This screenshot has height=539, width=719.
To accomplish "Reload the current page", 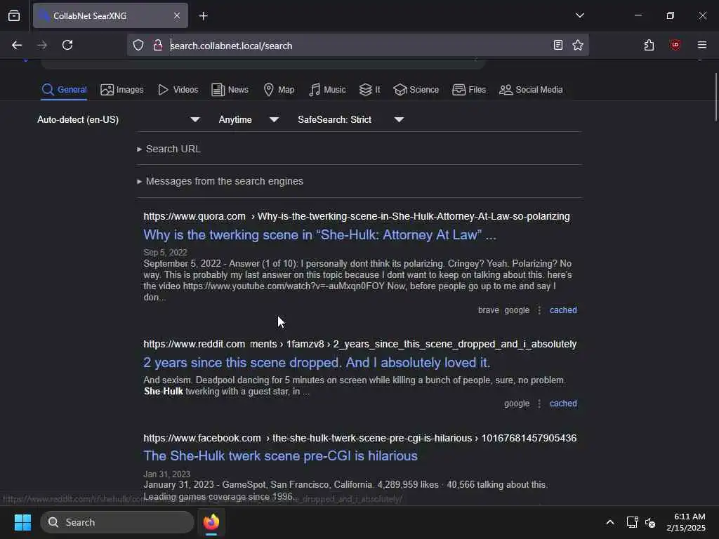I will coord(67,45).
